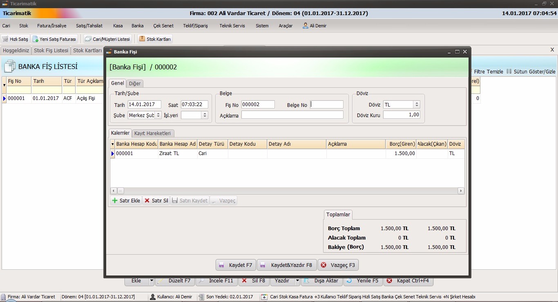This screenshot has height=302, width=558.
Task: Click the Yenile F5 refresh button
Action: (363, 281)
